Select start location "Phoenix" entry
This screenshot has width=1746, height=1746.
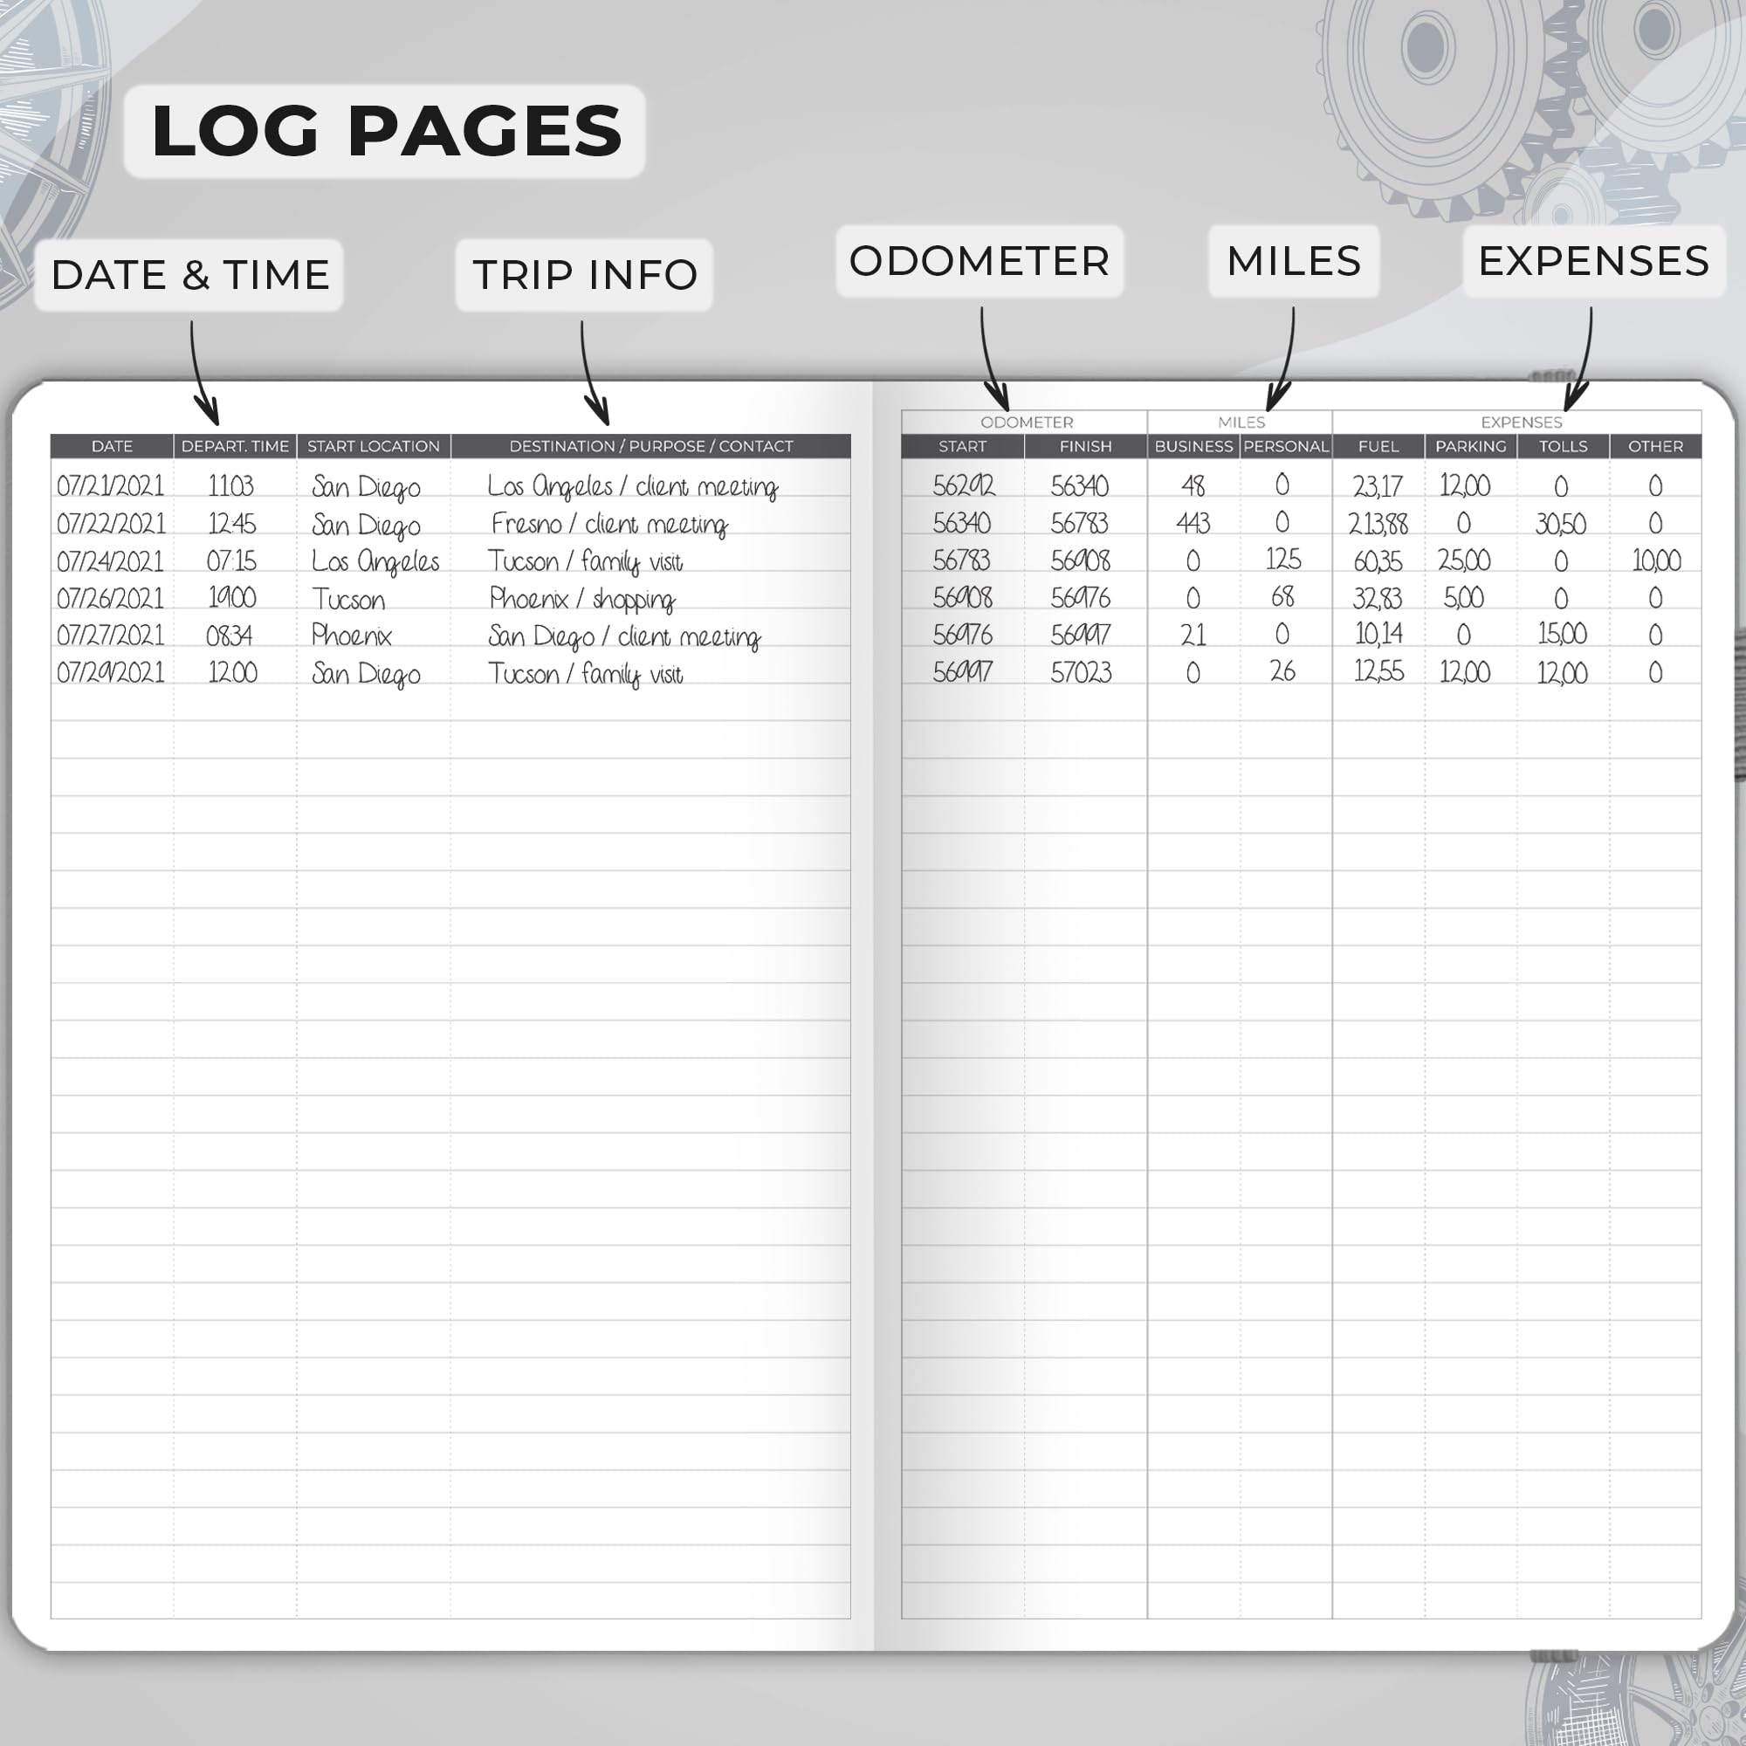click(352, 636)
